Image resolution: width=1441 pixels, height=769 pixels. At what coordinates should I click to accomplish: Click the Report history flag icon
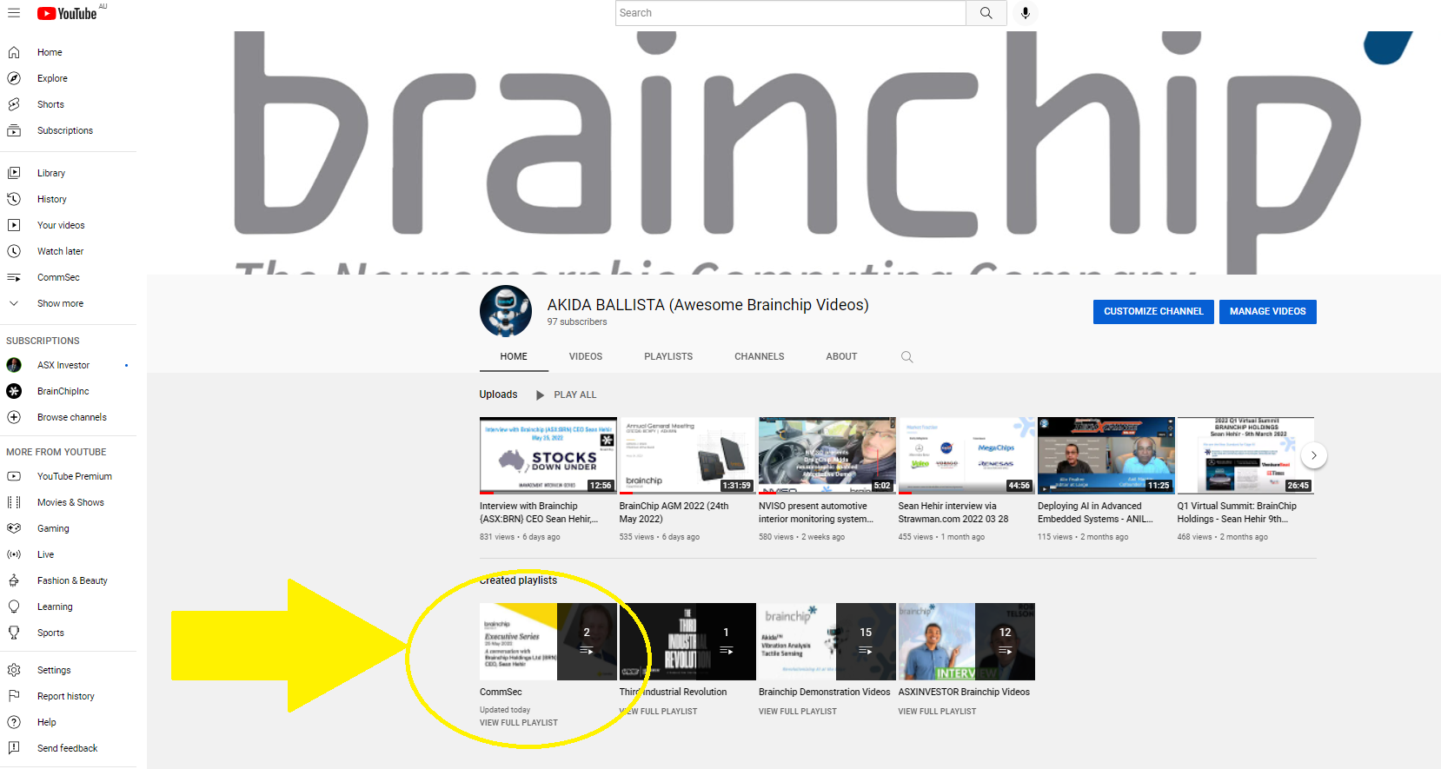tap(14, 696)
